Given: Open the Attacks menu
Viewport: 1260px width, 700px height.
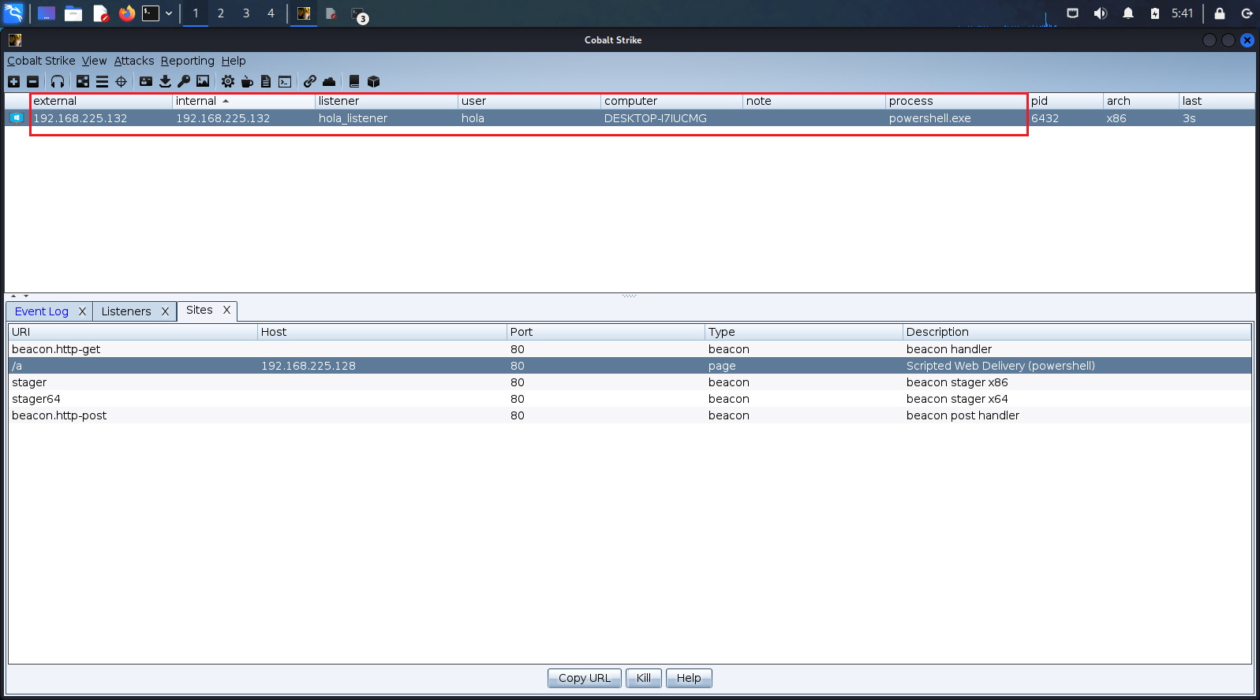Looking at the screenshot, I should 134,61.
